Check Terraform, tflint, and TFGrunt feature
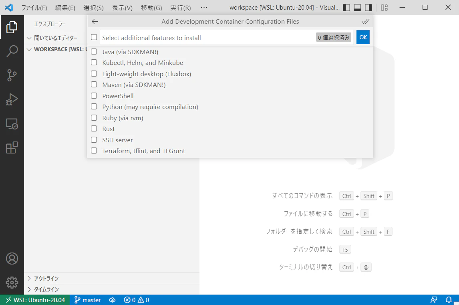This screenshot has height=305, width=459. pyautogui.click(x=94, y=150)
